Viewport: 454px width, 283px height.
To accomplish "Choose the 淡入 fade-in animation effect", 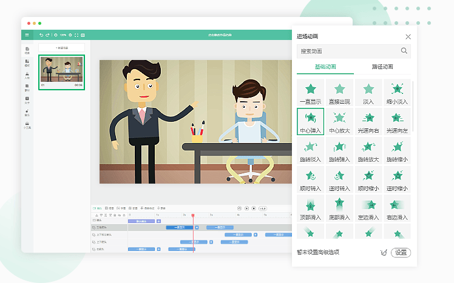I will click(368, 93).
